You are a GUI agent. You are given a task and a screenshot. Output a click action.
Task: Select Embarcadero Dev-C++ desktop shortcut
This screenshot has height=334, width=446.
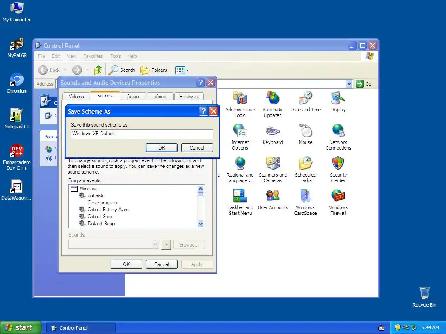[17, 157]
